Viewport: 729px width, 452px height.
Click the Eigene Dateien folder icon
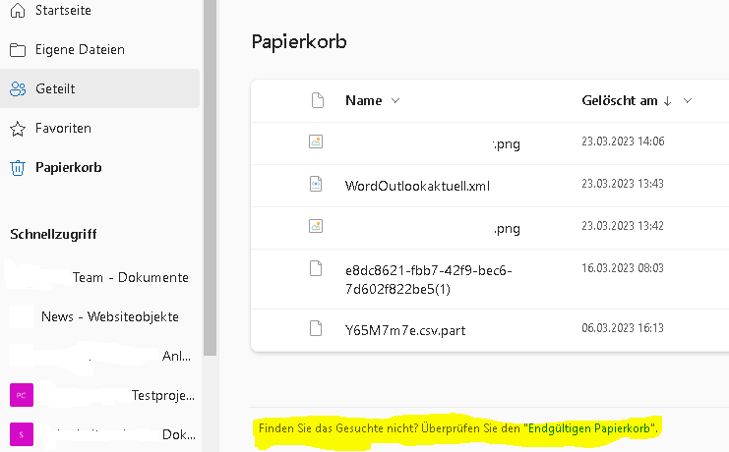click(x=17, y=49)
